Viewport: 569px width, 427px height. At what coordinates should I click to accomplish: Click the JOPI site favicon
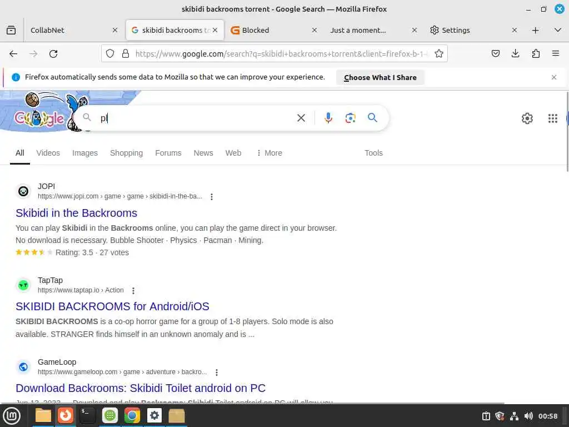[x=23, y=191]
